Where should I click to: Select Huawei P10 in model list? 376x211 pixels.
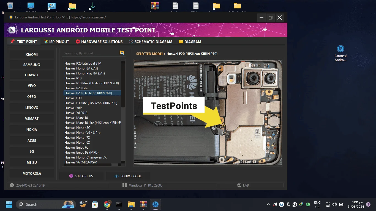click(x=92, y=78)
